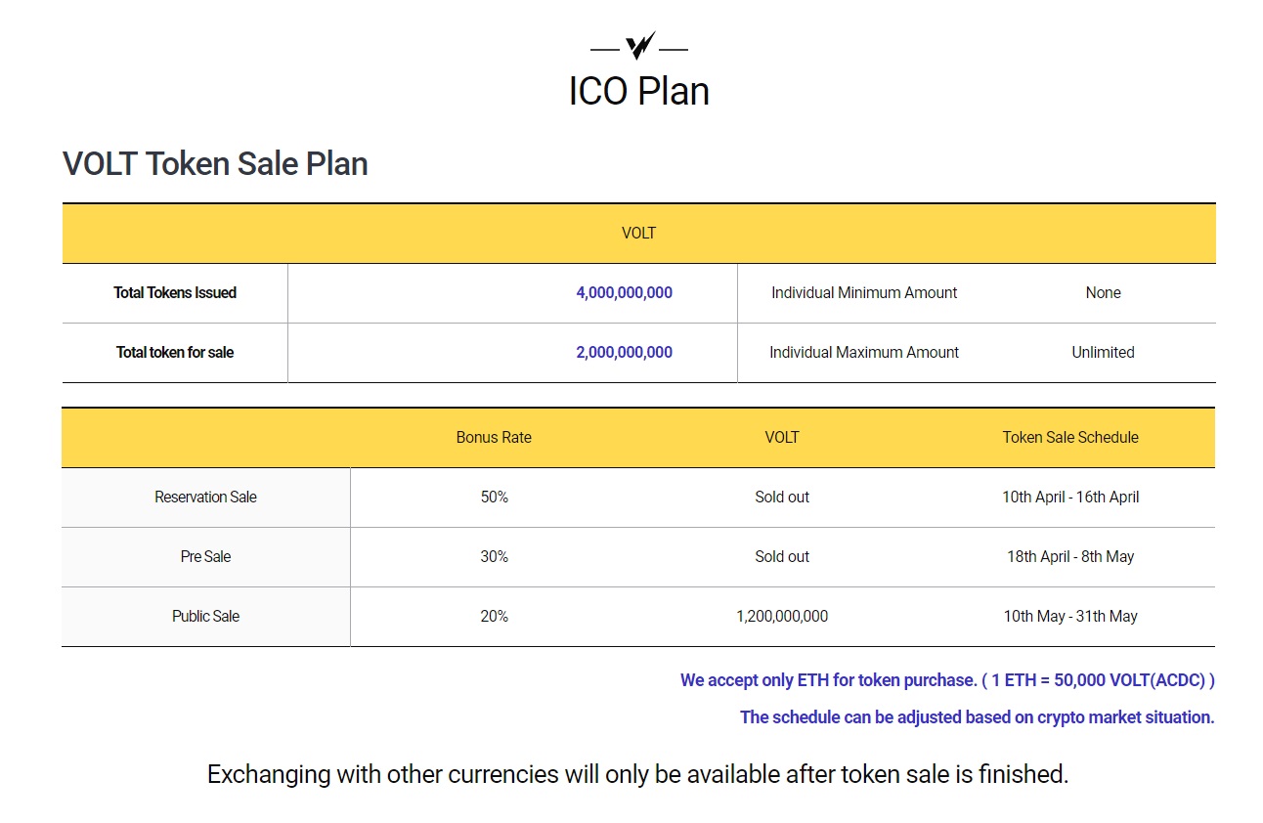Viewport: 1263px width, 823px height.
Task: Click the 50% bonus rate cell
Action: click(494, 497)
